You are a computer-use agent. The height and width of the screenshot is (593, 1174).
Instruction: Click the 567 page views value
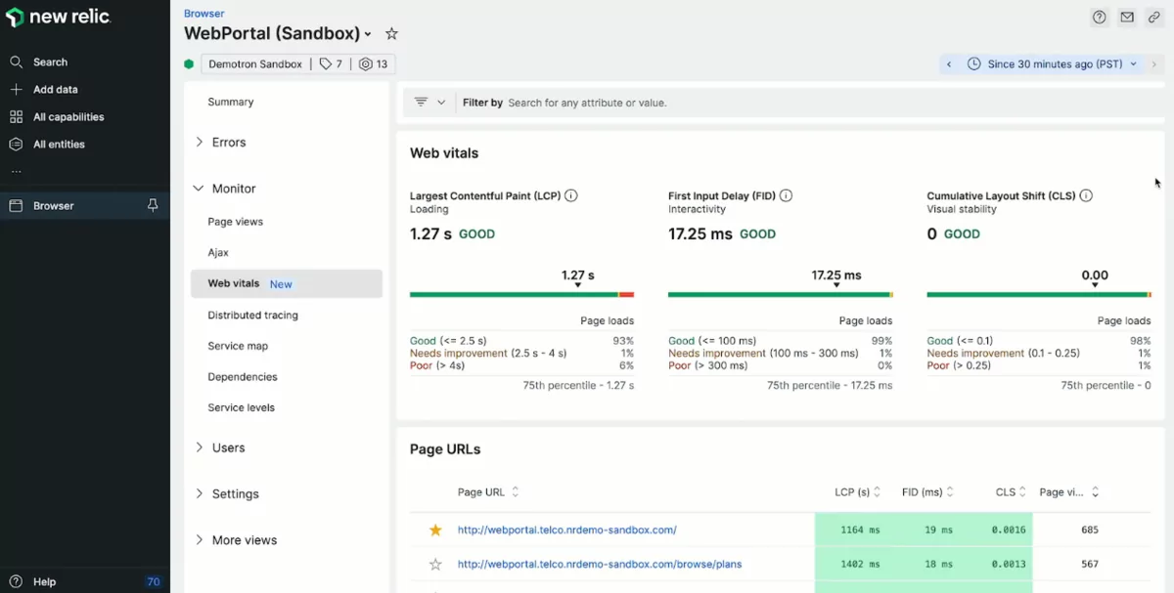click(x=1089, y=564)
